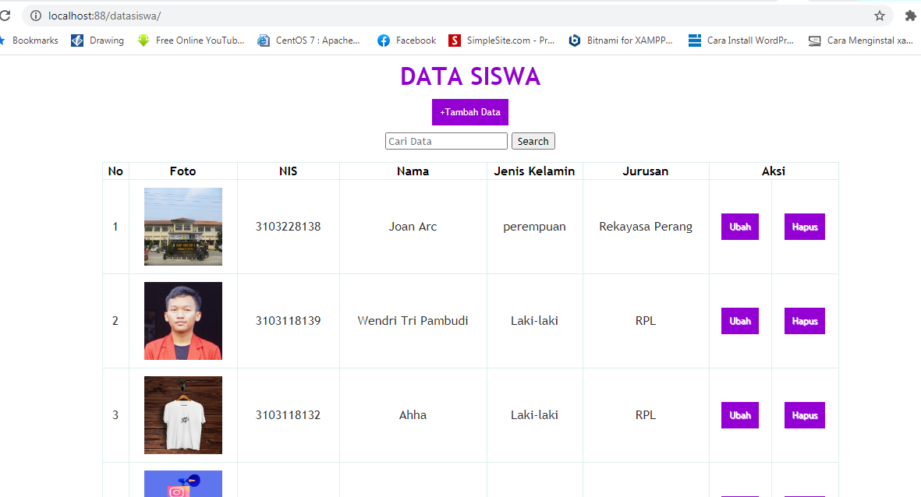
Task: Click the Foto column header
Action: click(182, 171)
